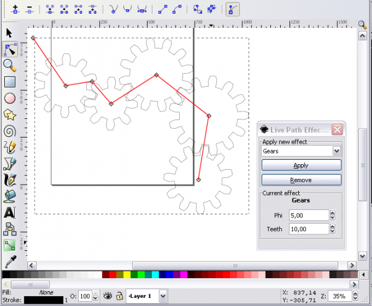This screenshot has height=306, width=372.
Task: Select the Text tool
Action: 10,212
